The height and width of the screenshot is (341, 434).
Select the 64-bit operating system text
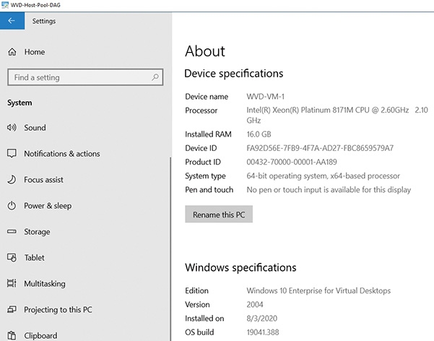tap(324, 176)
